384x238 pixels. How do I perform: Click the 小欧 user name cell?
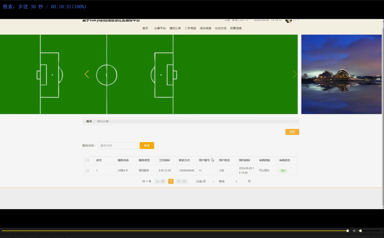[x=222, y=171]
